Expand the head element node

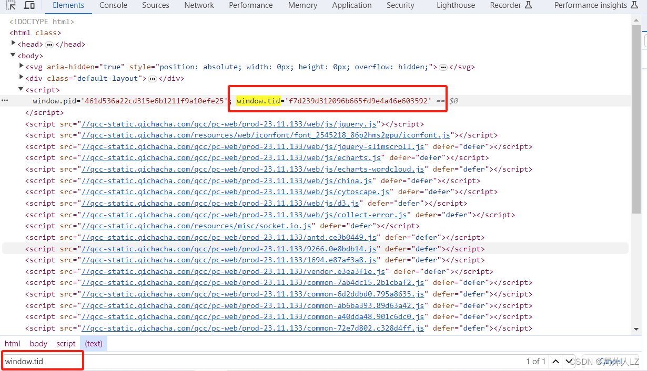click(14, 44)
